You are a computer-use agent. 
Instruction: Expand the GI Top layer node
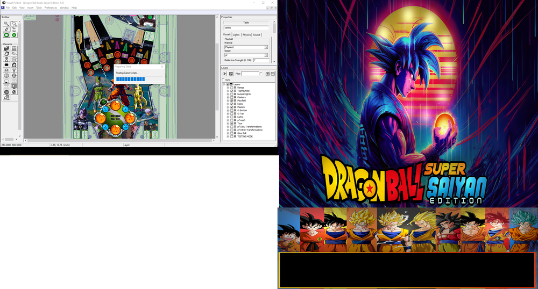pos(228,114)
